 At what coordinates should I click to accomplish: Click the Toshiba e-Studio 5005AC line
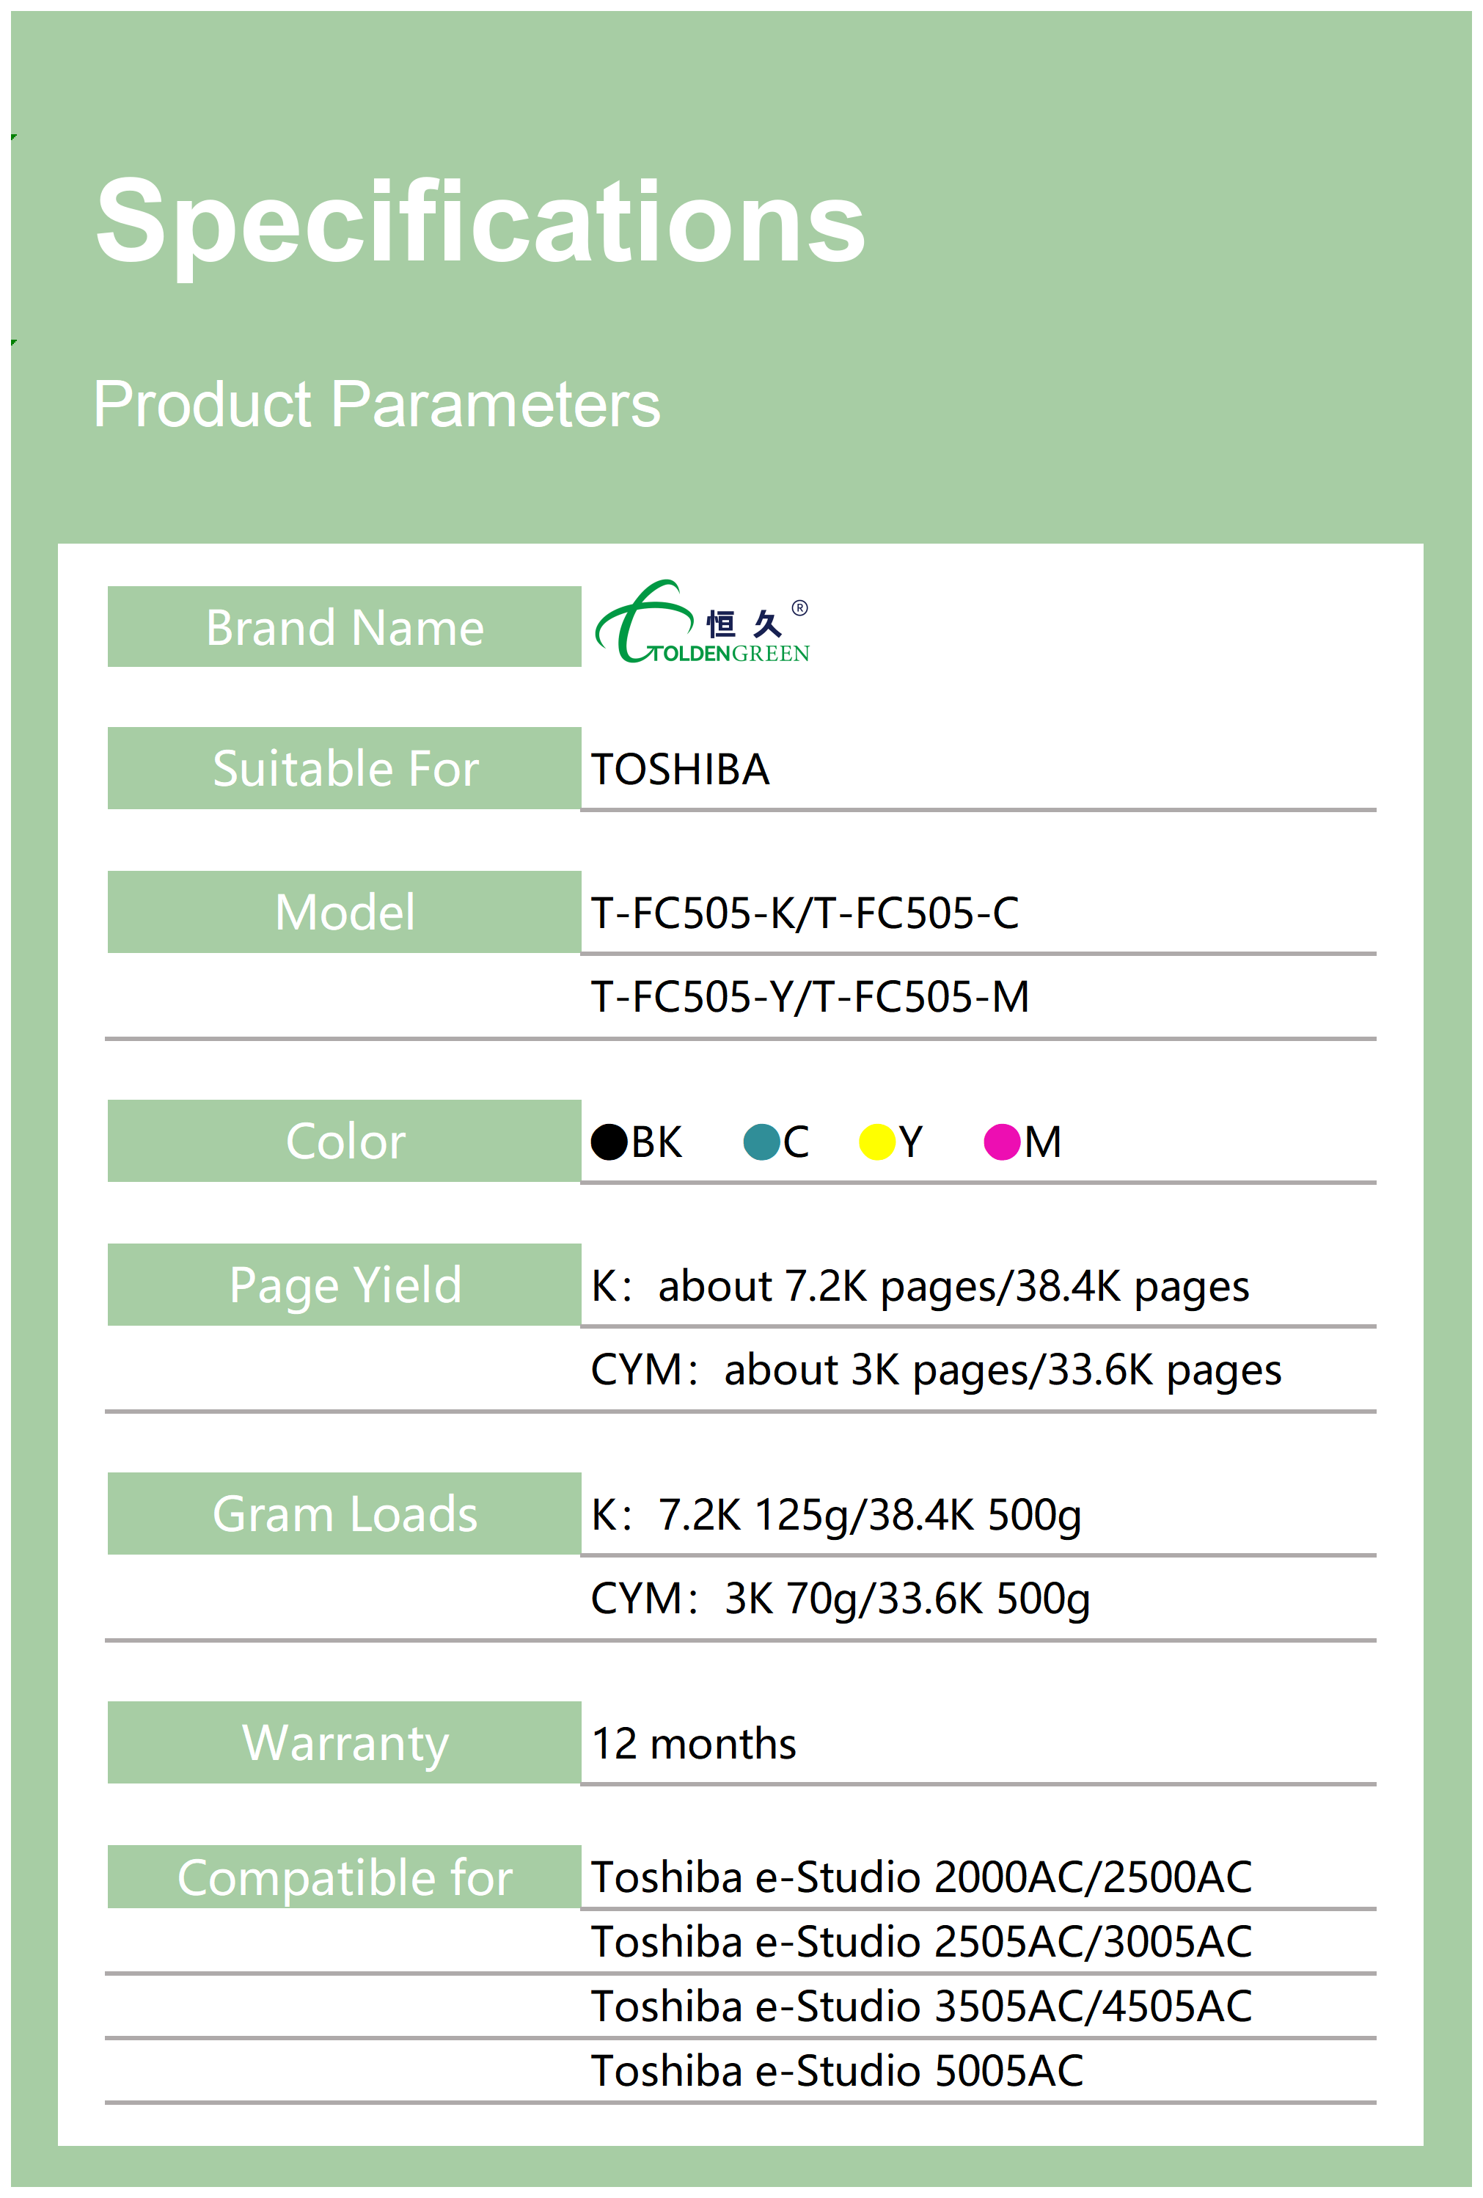pyautogui.click(x=837, y=2070)
